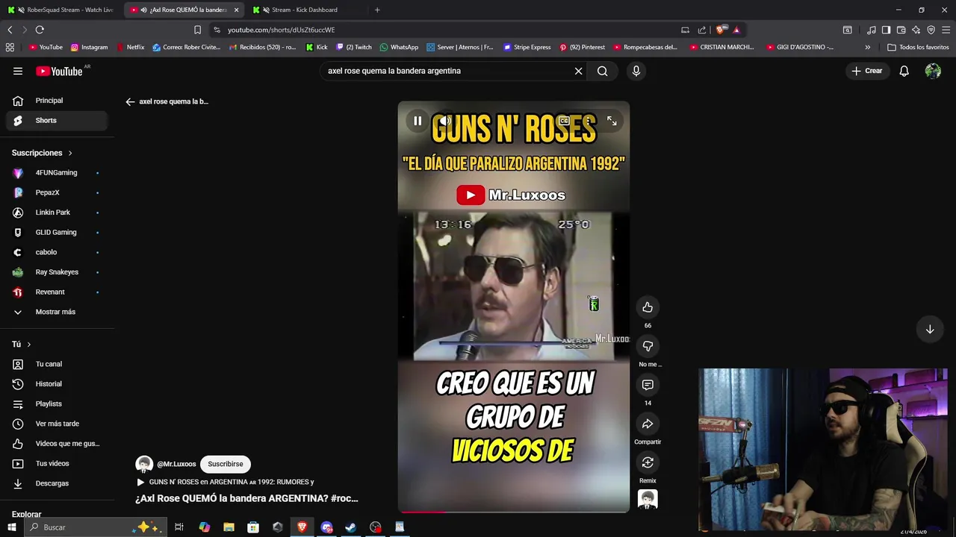Open Brave Wallet icon
Viewport: 956px width, 537px height.
click(x=901, y=30)
